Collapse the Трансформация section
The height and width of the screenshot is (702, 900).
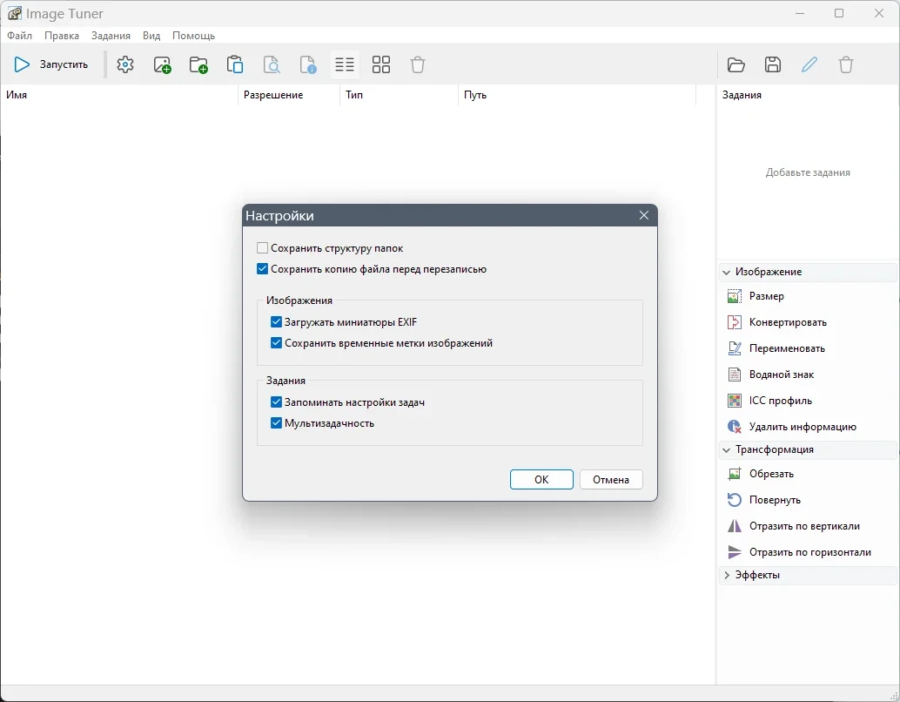coord(727,449)
